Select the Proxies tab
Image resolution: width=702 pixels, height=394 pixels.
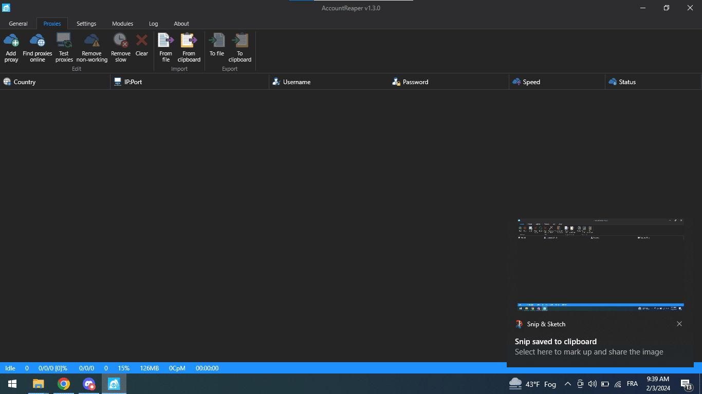[52, 24]
